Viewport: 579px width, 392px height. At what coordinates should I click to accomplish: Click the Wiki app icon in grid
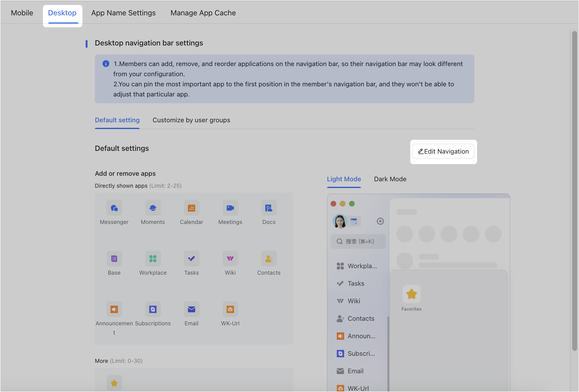pyautogui.click(x=230, y=259)
